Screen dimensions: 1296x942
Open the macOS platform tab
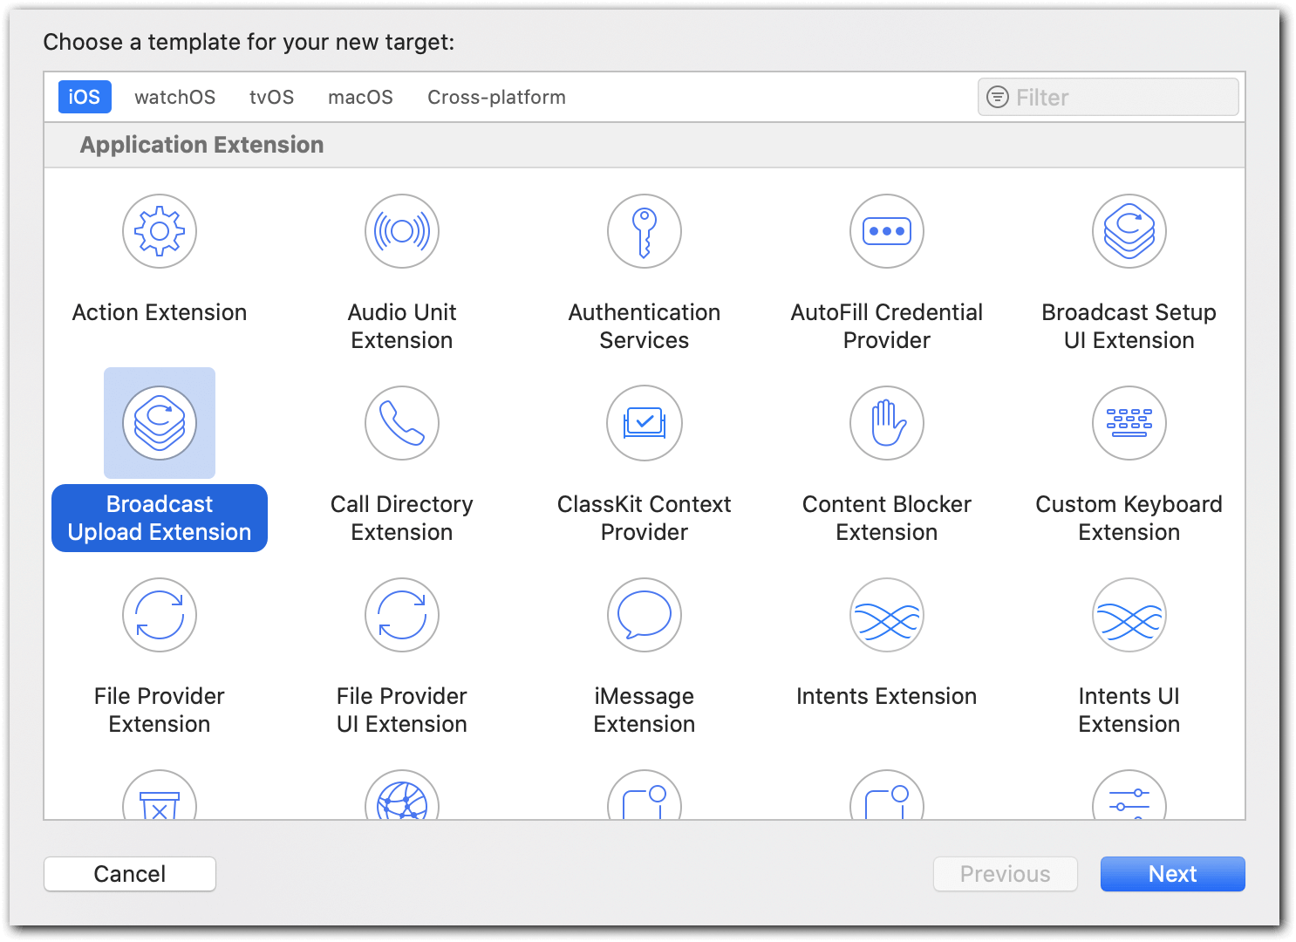coord(360,97)
